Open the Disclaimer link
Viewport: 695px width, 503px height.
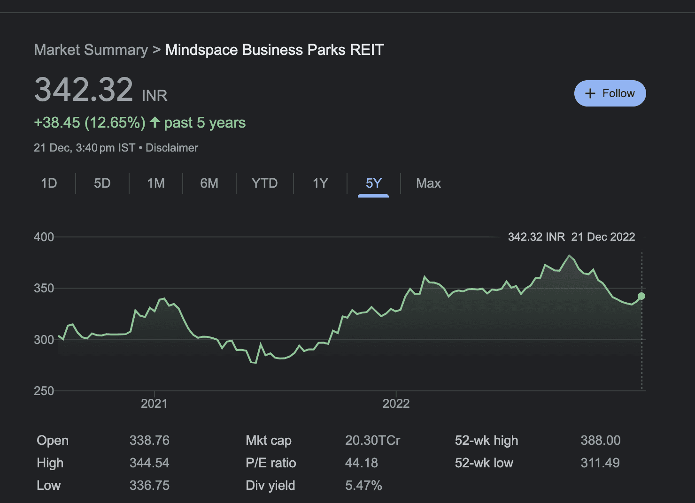point(172,148)
